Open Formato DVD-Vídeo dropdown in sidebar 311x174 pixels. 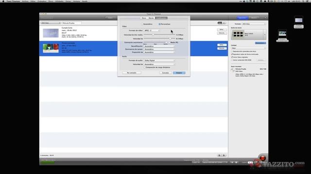pos(254,24)
